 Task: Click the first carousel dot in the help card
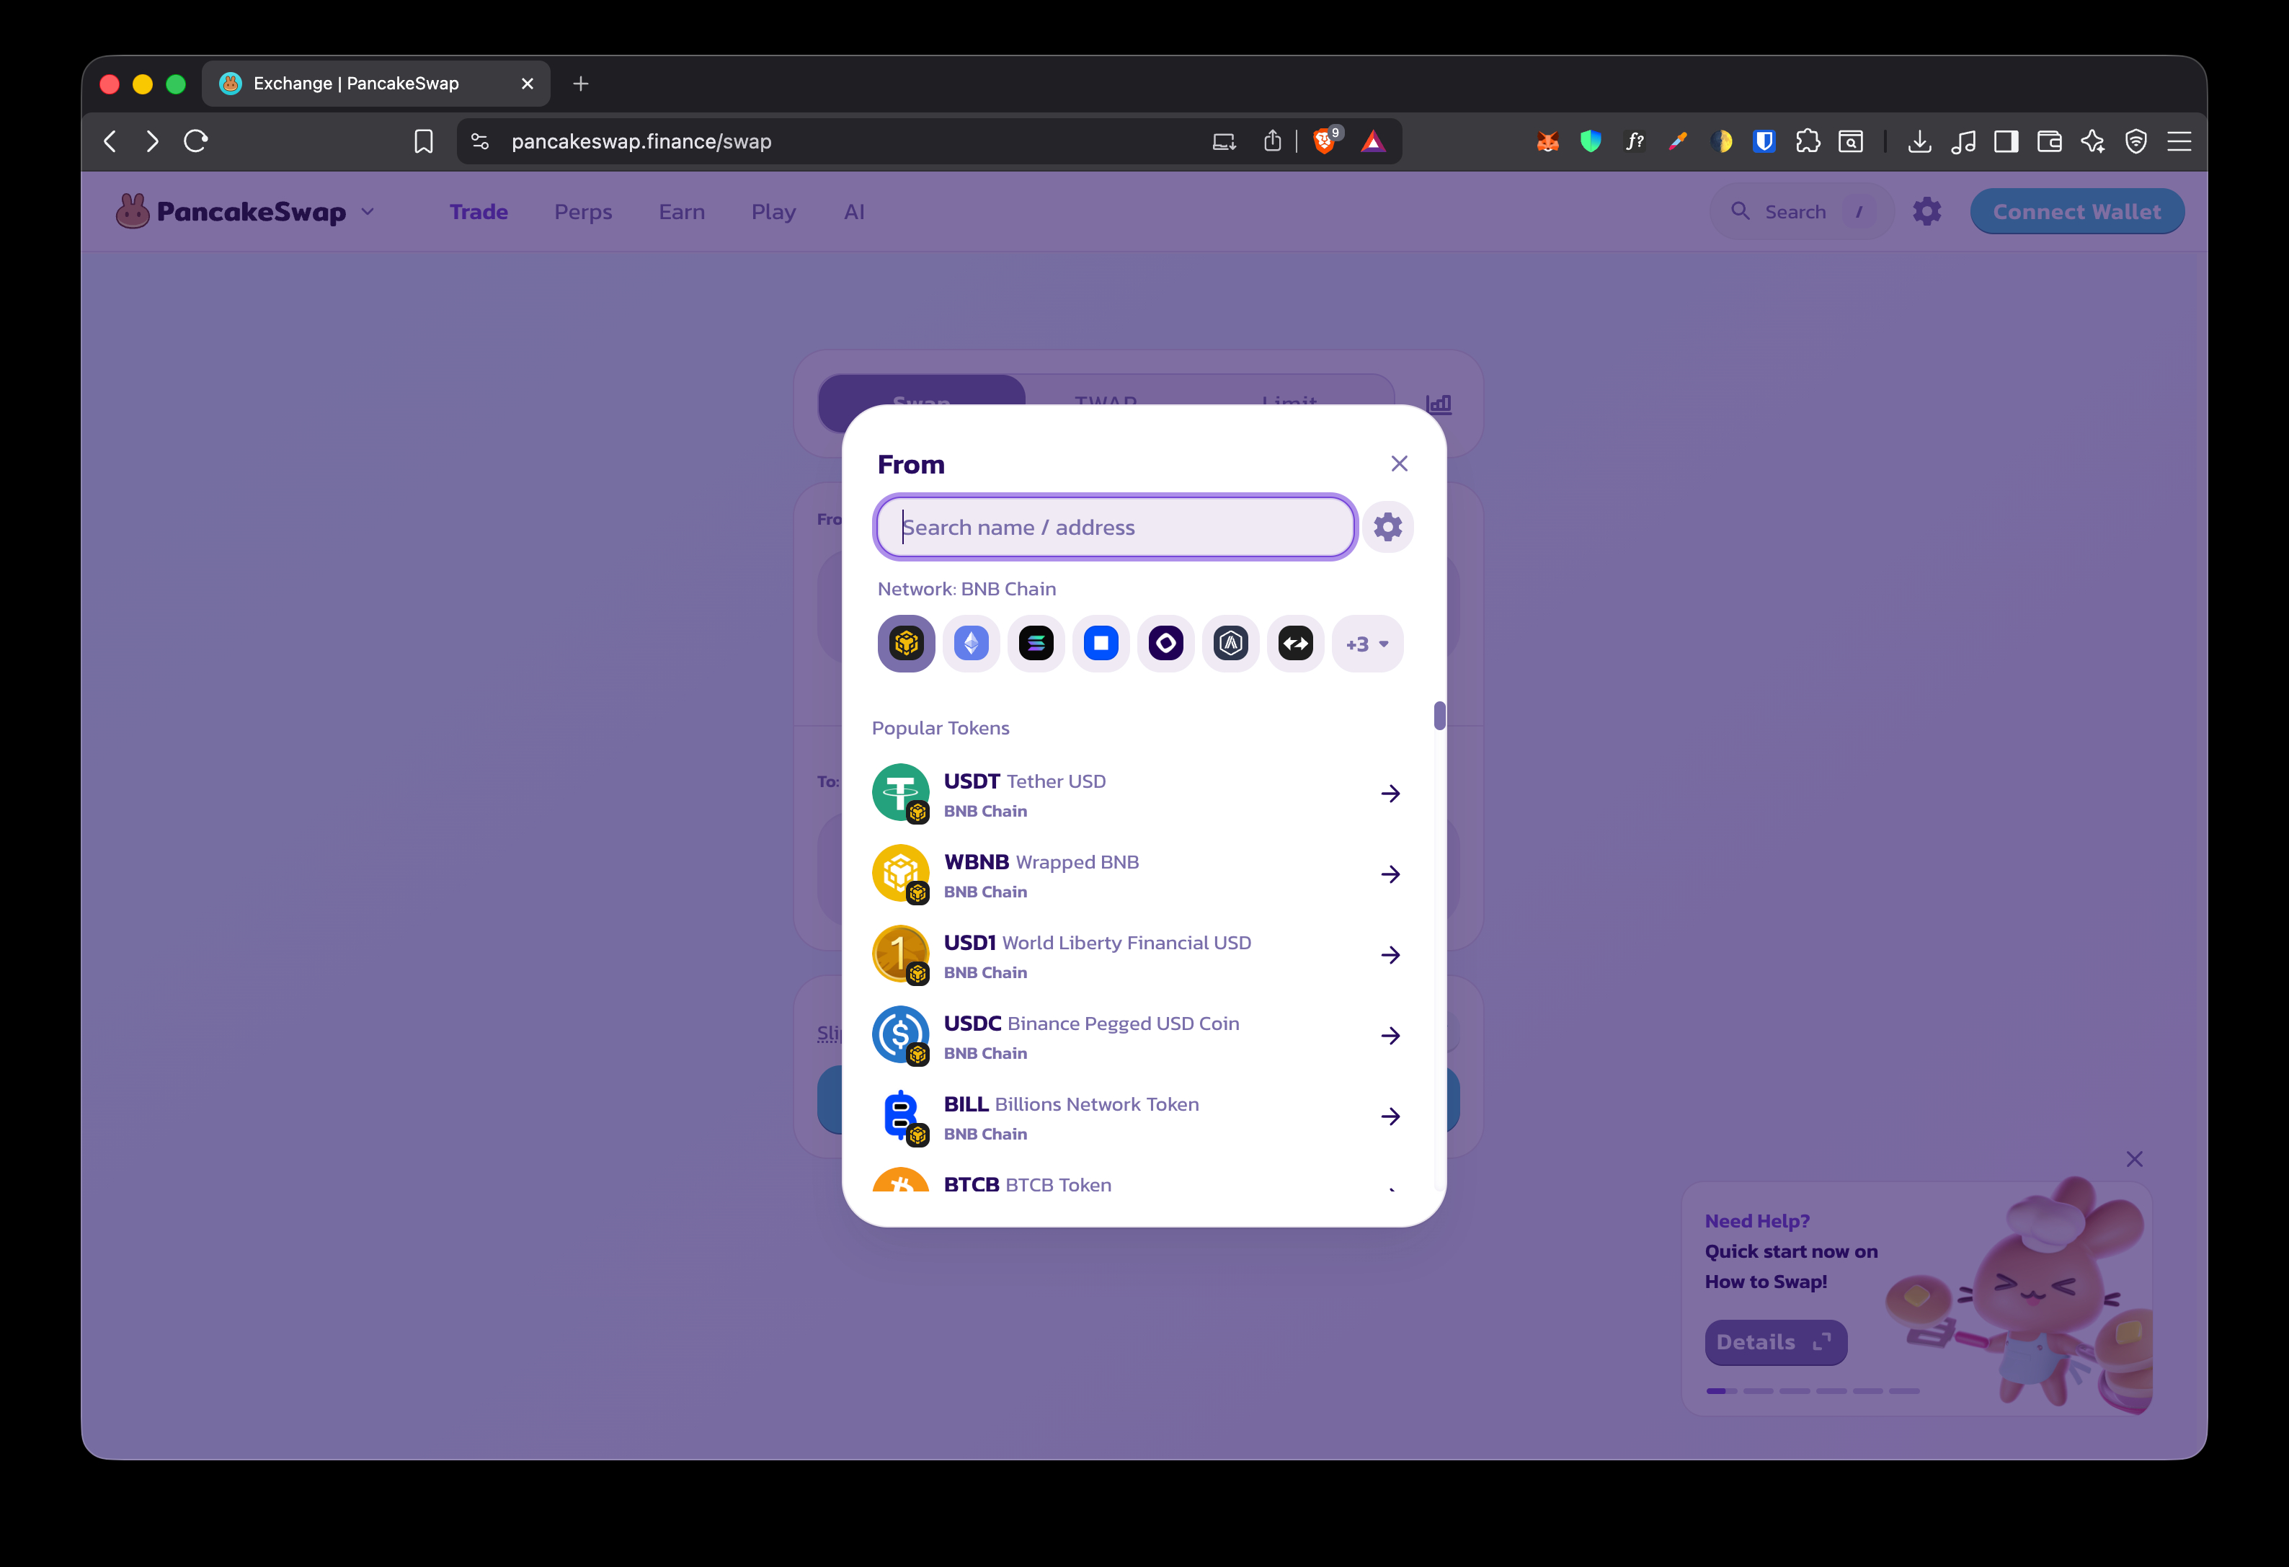click(1720, 1390)
